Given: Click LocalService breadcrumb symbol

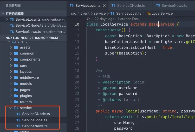Looking at the screenshot, I should coord(162,13).
